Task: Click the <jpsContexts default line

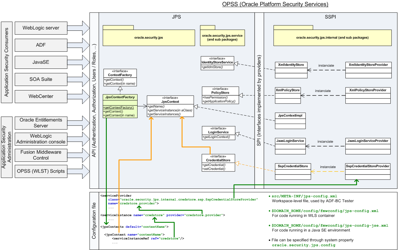Action: pos(134,227)
